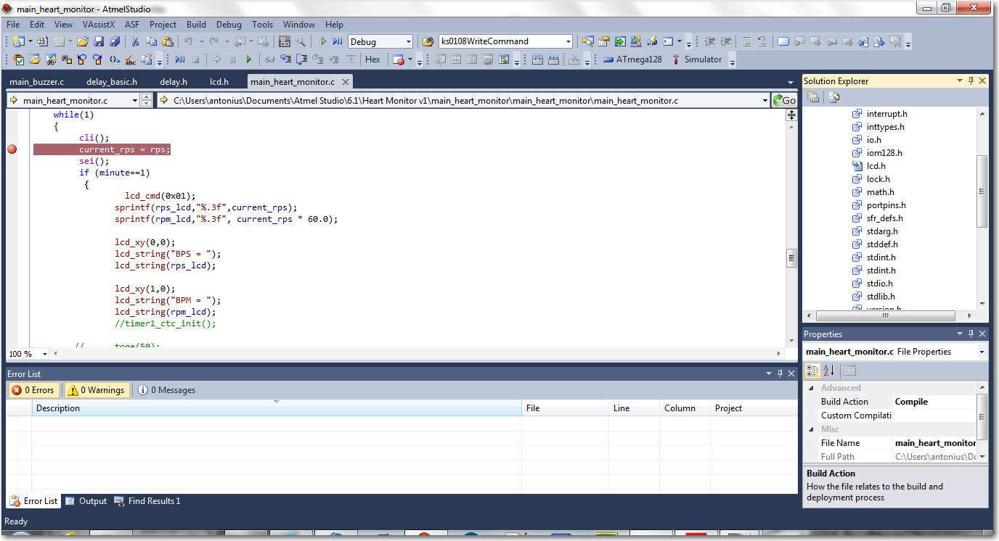Cut selection using scissors icon
999x541 pixels.
[135, 41]
